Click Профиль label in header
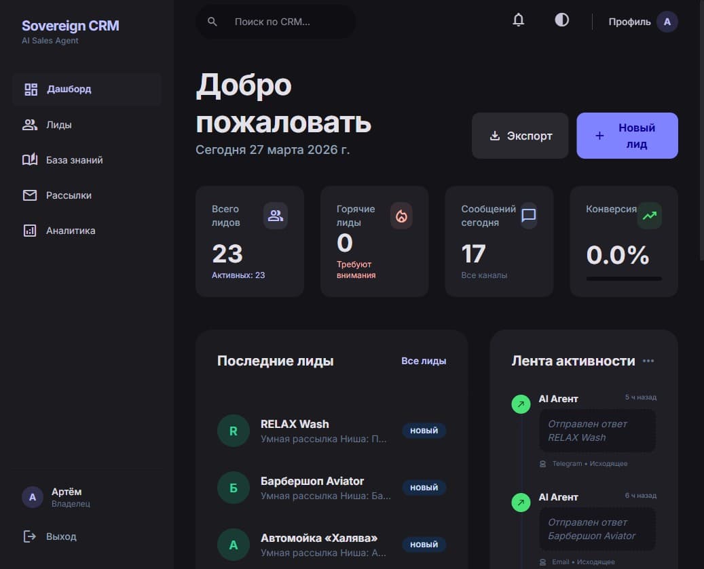Image resolution: width=704 pixels, height=569 pixels. pos(629,22)
